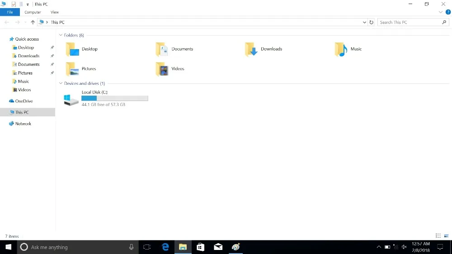The image size is (452, 254).
Task: Show hidden system tray icons
Action: (379, 247)
